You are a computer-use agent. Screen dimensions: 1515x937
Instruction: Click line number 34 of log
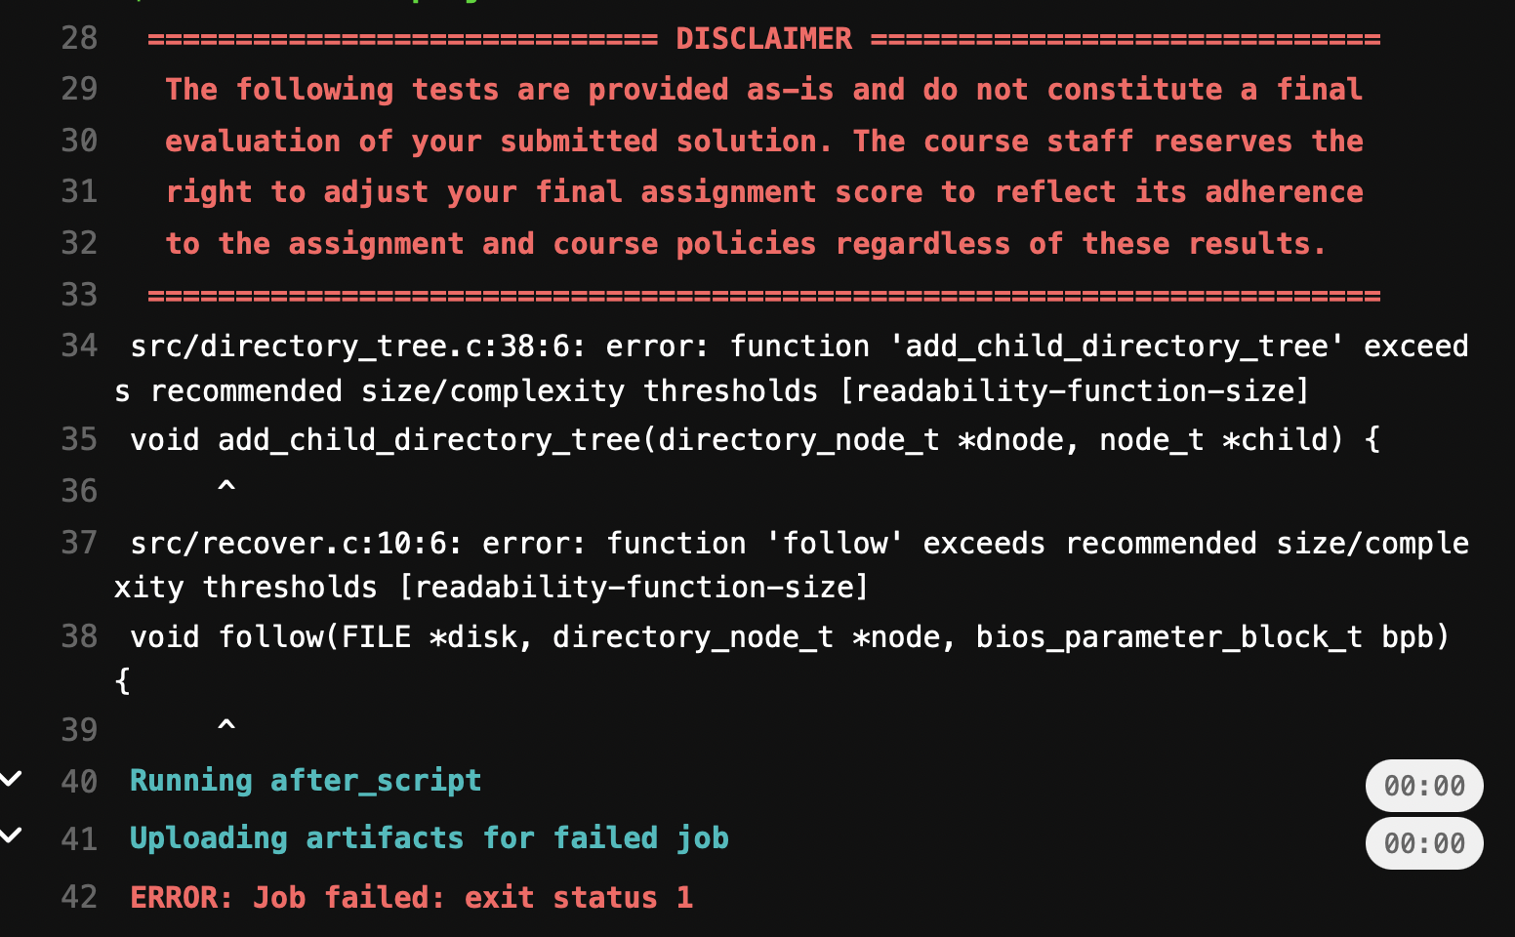point(79,346)
